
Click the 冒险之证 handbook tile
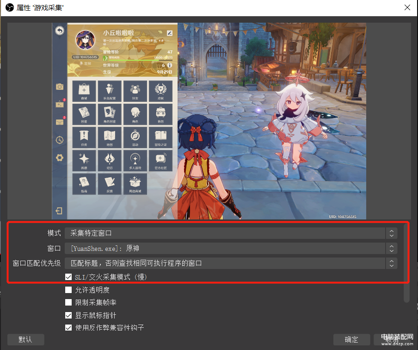[x=161, y=137]
